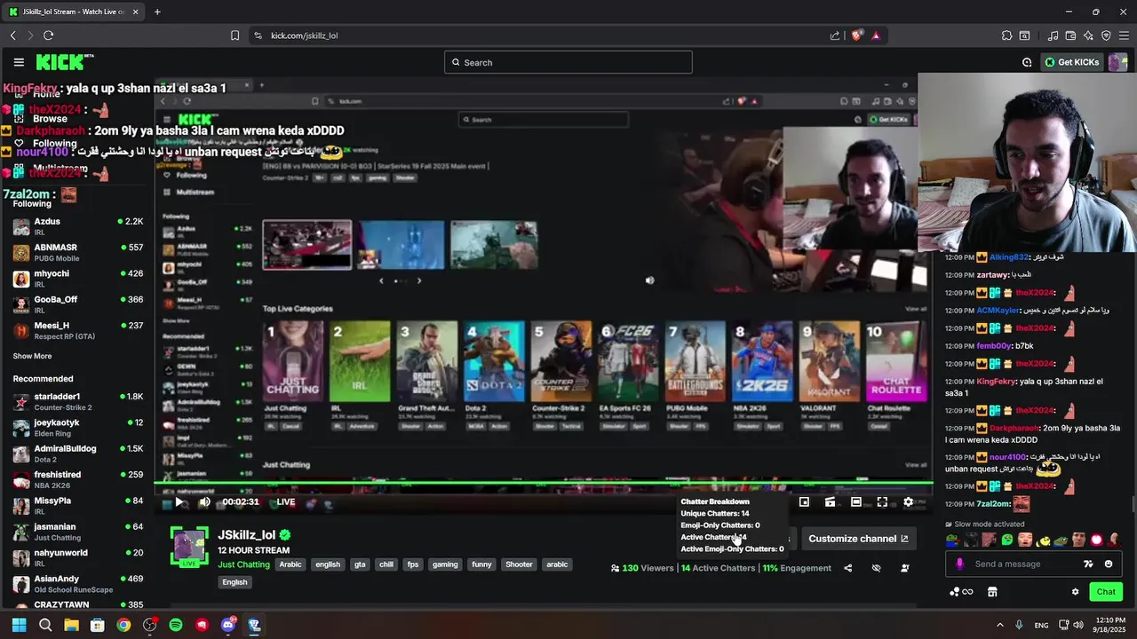
Task: Open Azdus channel in sidebar
Action: point(77,226)
